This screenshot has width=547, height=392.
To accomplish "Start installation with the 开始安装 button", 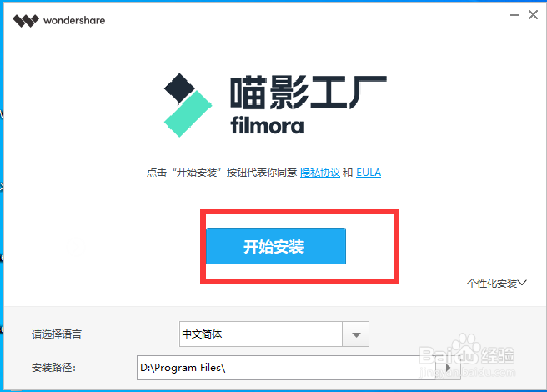I will pos(276,246).
